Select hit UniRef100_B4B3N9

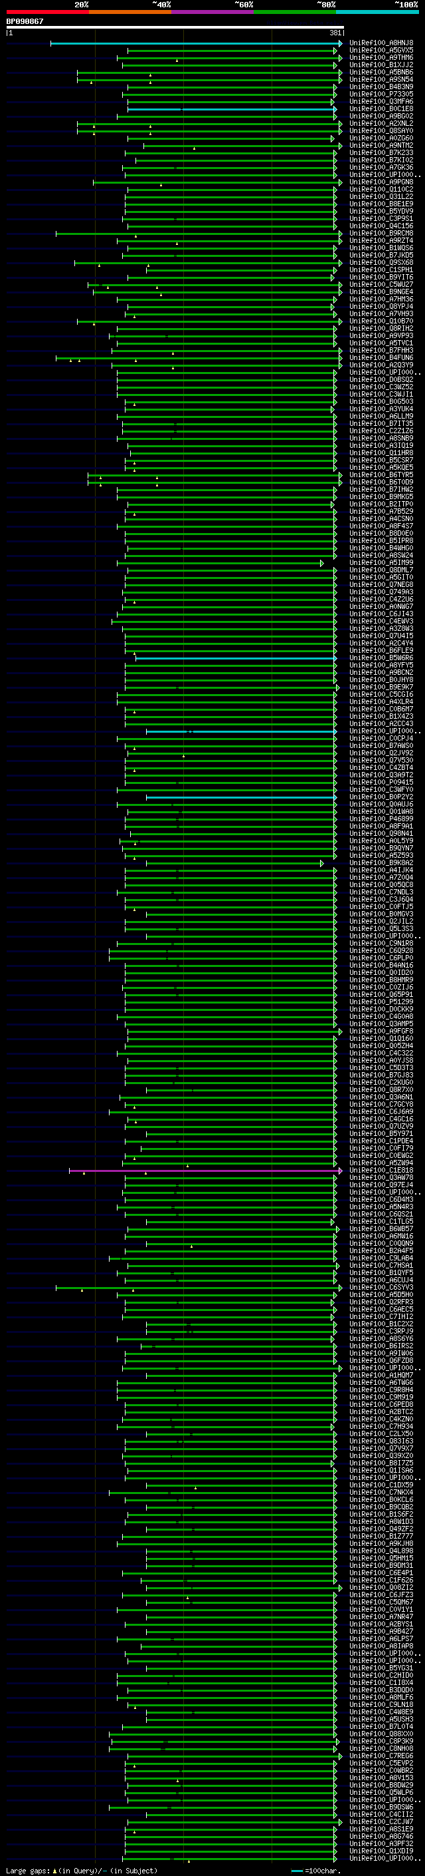(x=381, y=87)
